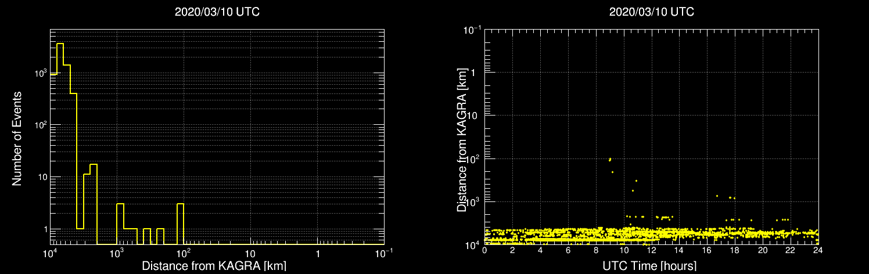Click the 'UTC Time [hours]' axis label
The width and height of the screenshot is (869, 274).
[649, 266]
